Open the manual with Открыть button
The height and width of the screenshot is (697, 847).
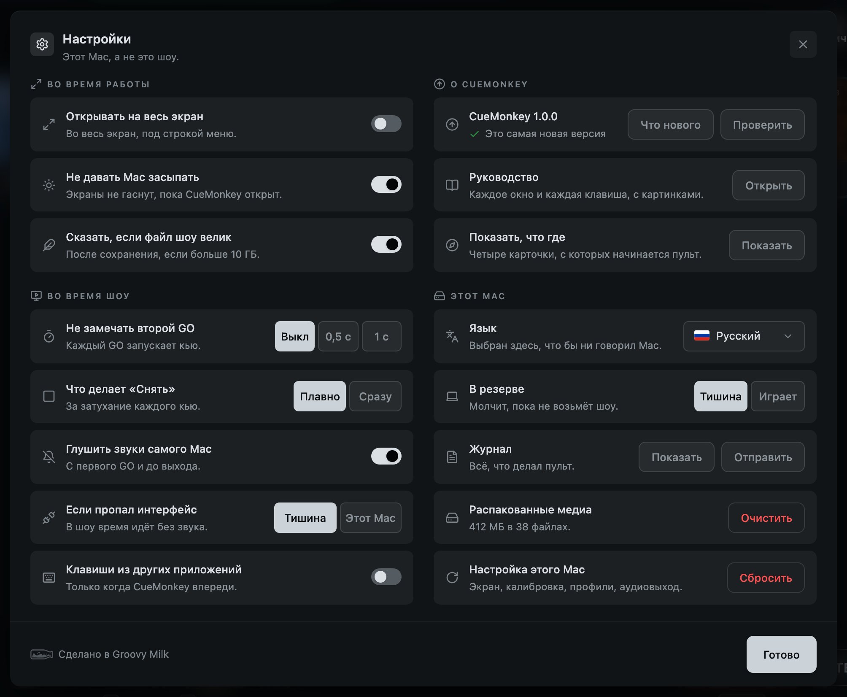pyautogui.click(x=769, y=185)
